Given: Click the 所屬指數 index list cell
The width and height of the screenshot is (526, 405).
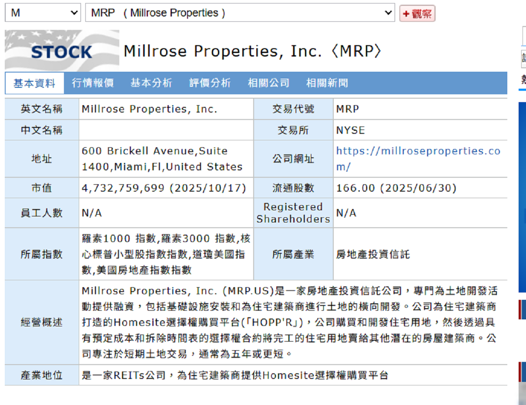Looking at the screenshot, I should click(166, 254).
